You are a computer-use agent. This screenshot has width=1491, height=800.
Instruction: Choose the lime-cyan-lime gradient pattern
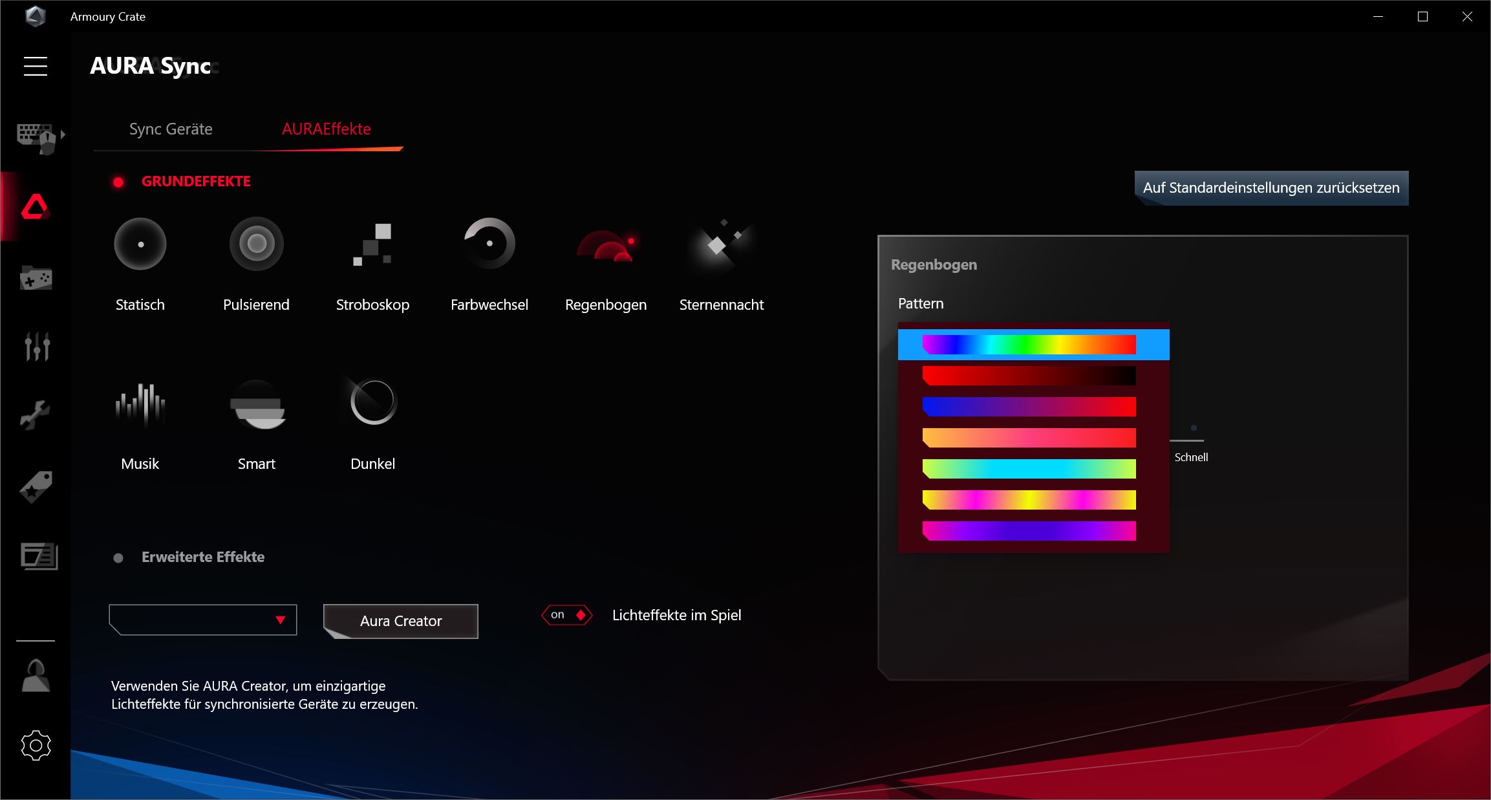1029,469
